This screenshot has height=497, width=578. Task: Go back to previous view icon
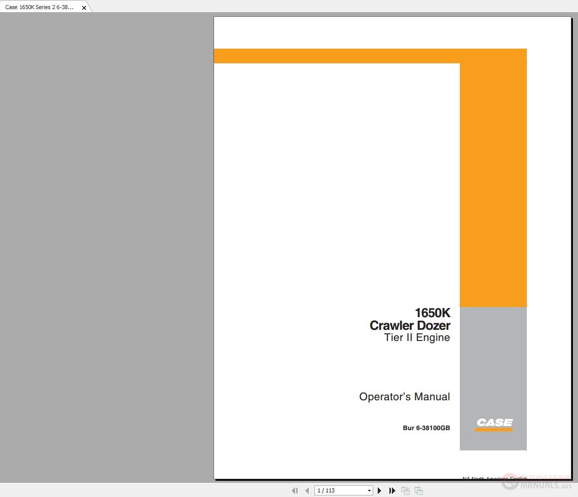tap(406, 490)
